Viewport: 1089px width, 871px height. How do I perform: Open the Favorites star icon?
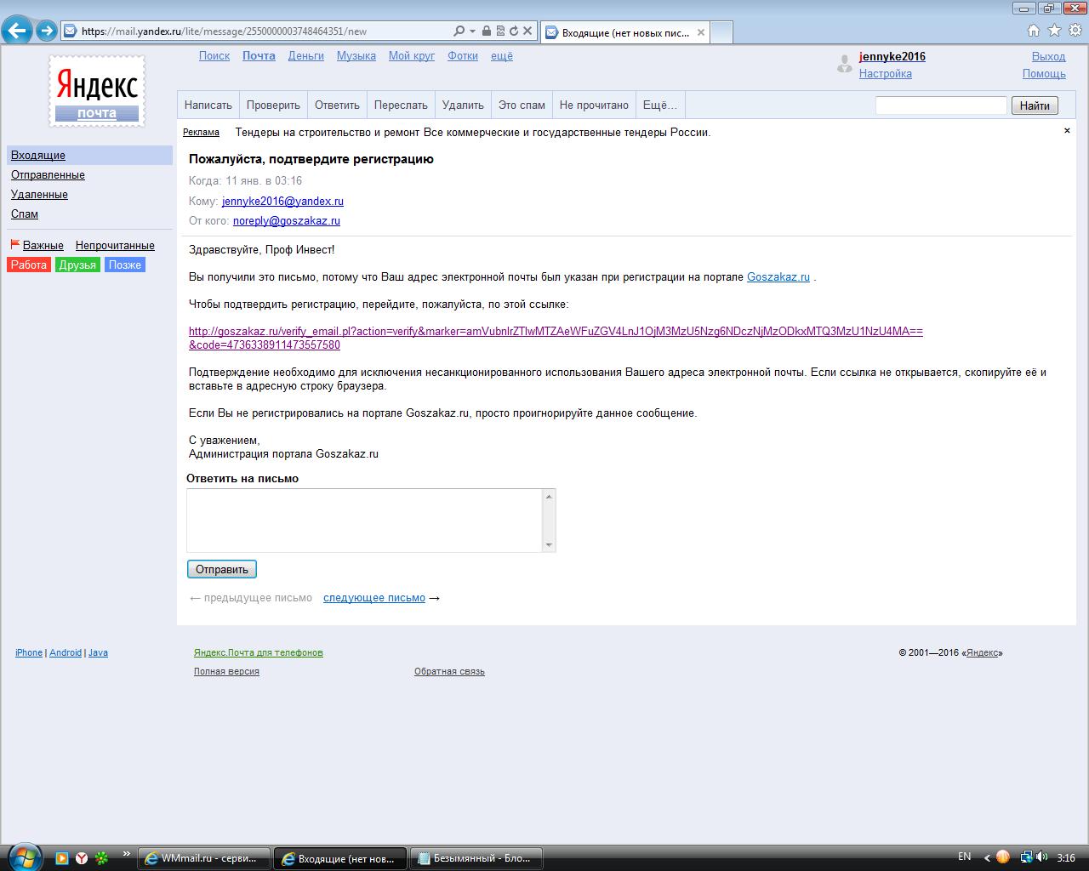click(x=1055, y=31)
